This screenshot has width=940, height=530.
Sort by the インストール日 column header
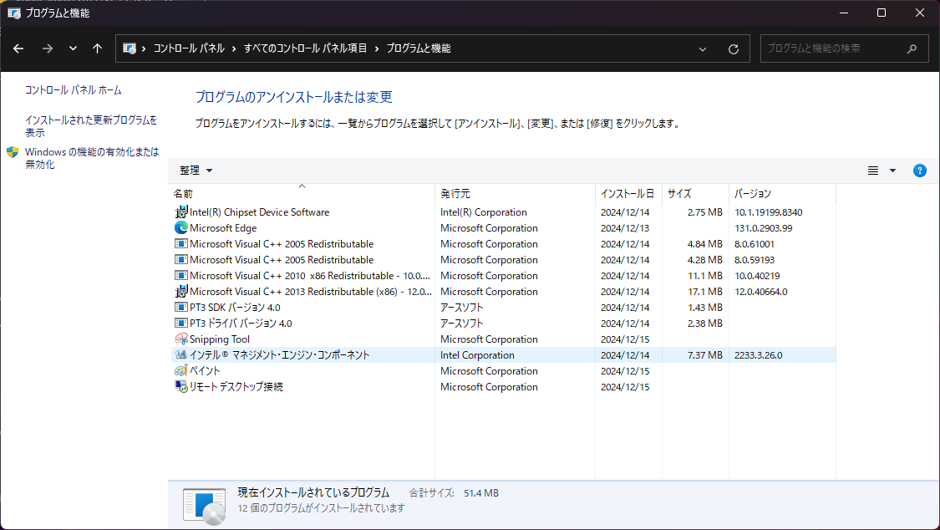click(628, 194)
